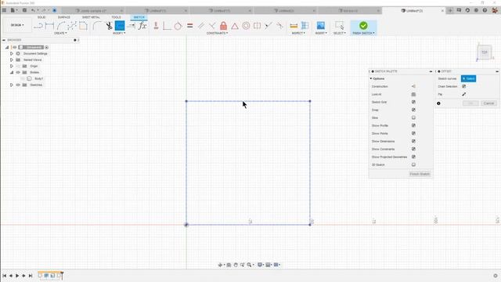
Task: Enable the 3D Sketch checkbox
Action: [x=413, y=164]
